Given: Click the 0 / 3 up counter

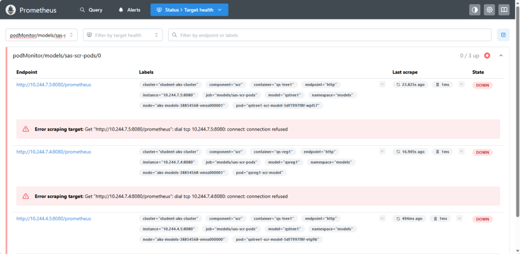Looking at the screenshot, I should tap(470, 56).
